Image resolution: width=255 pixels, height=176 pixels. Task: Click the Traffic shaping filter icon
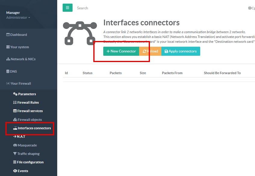15,154
